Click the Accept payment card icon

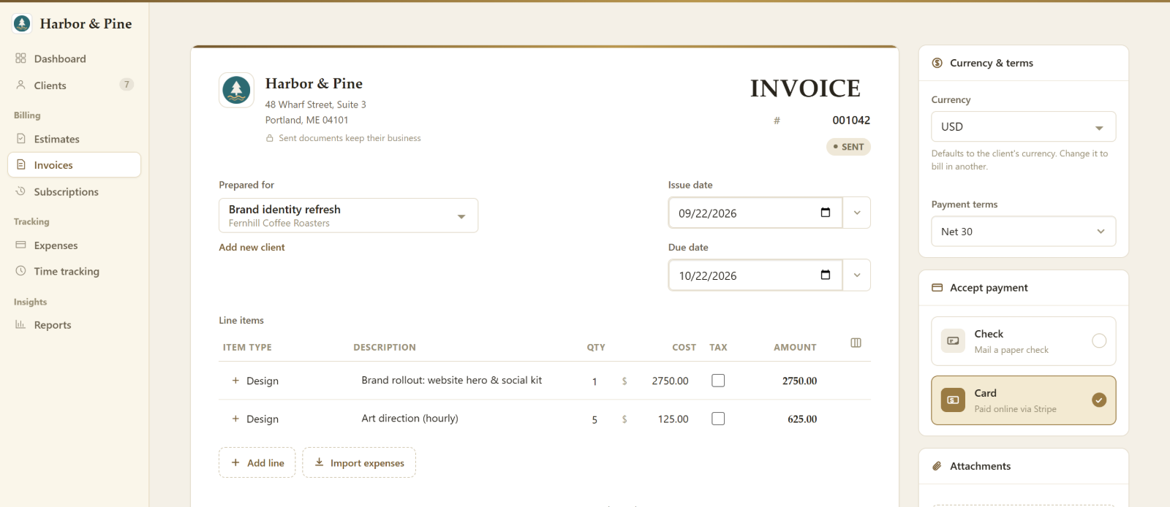(x=937, y=288)
